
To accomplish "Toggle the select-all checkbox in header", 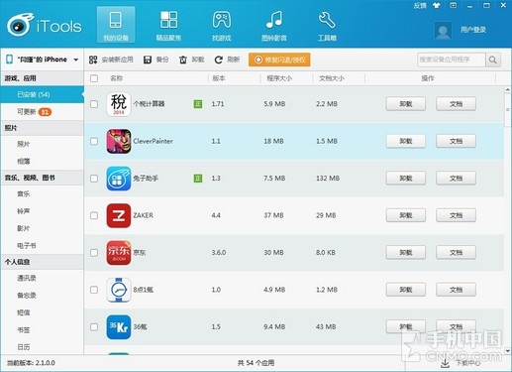I will [x=94, y=78].
